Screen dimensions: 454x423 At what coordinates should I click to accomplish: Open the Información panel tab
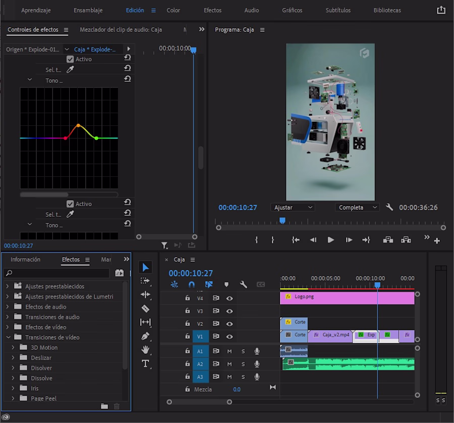click(x=26, y=259)
